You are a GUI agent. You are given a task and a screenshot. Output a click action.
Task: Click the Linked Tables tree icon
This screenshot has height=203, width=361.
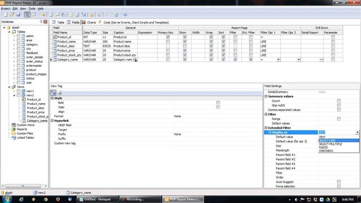[14, 138]
